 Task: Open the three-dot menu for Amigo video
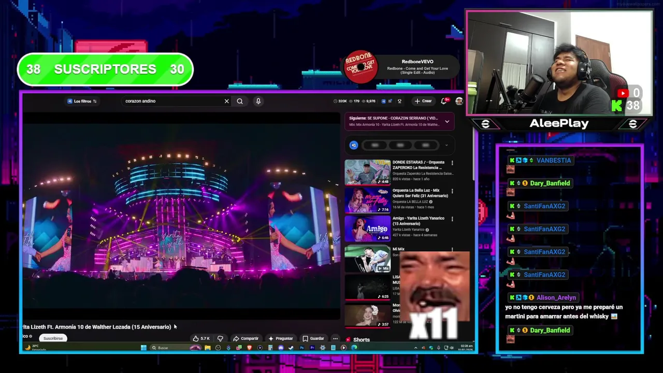(x=452, y=219)
